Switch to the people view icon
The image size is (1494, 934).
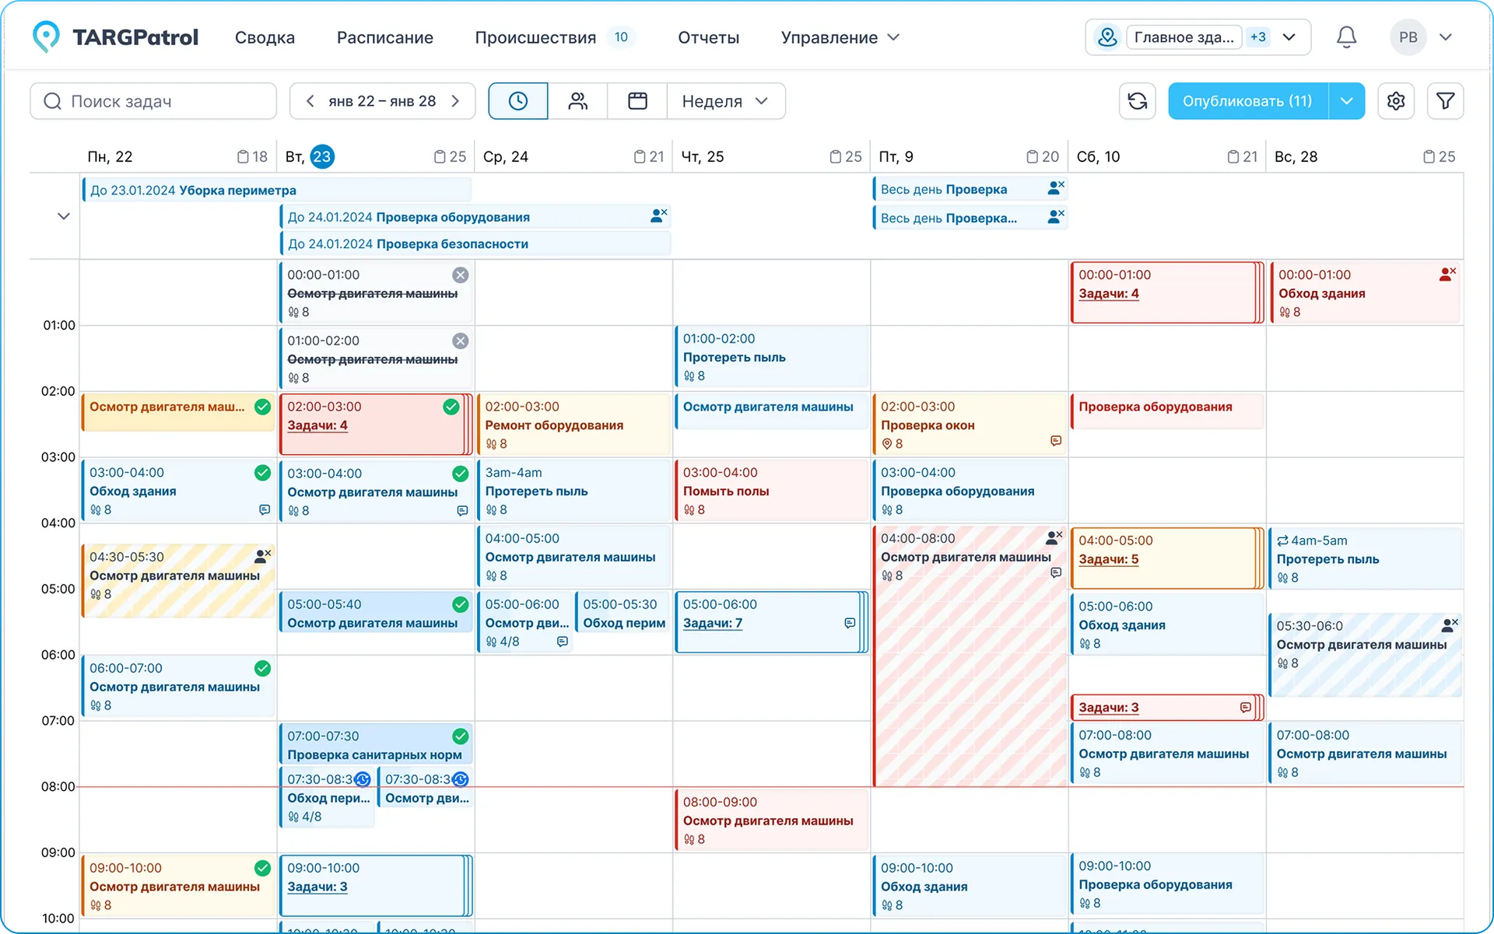[x=577, y=101]
